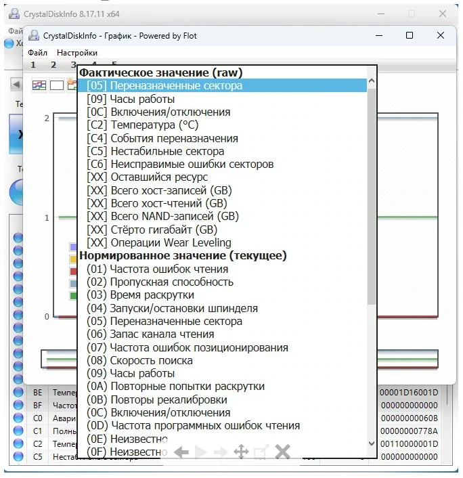Open the Файл menu in graph window
The image size is (463, 478).
pyautogui.click(x=37, y=53)
